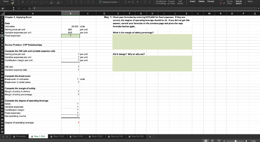Increase decimal places
The image size is (260, 142).
(144, 2)
